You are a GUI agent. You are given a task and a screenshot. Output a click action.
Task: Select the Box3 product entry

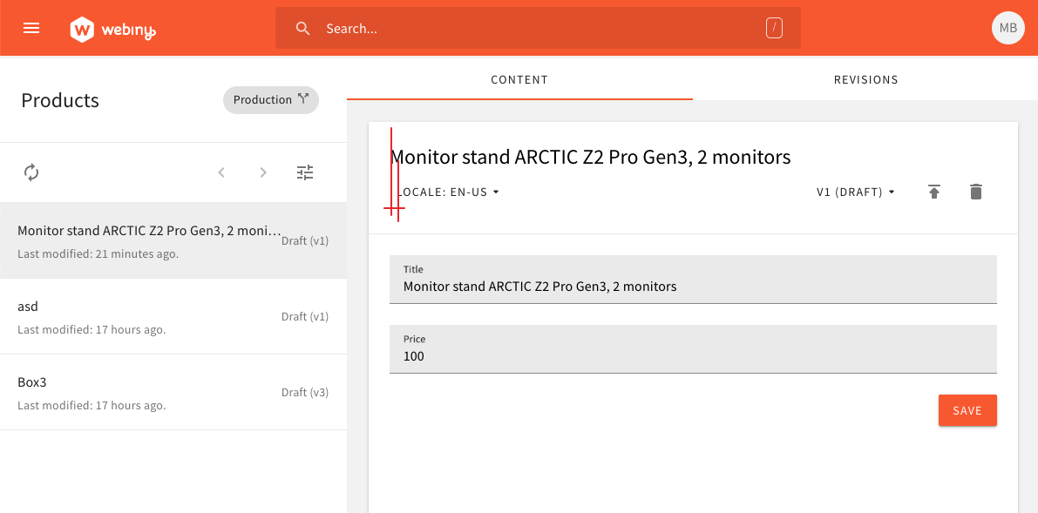pyautogui.click(x=173, y=392)
